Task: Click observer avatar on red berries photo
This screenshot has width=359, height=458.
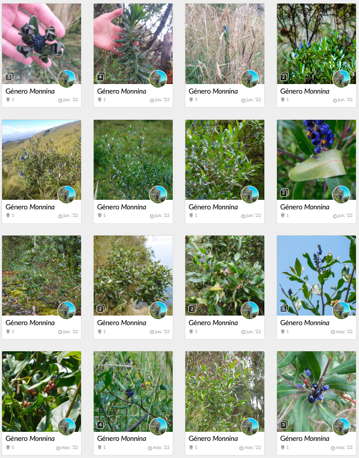Action: pos(66,426)
